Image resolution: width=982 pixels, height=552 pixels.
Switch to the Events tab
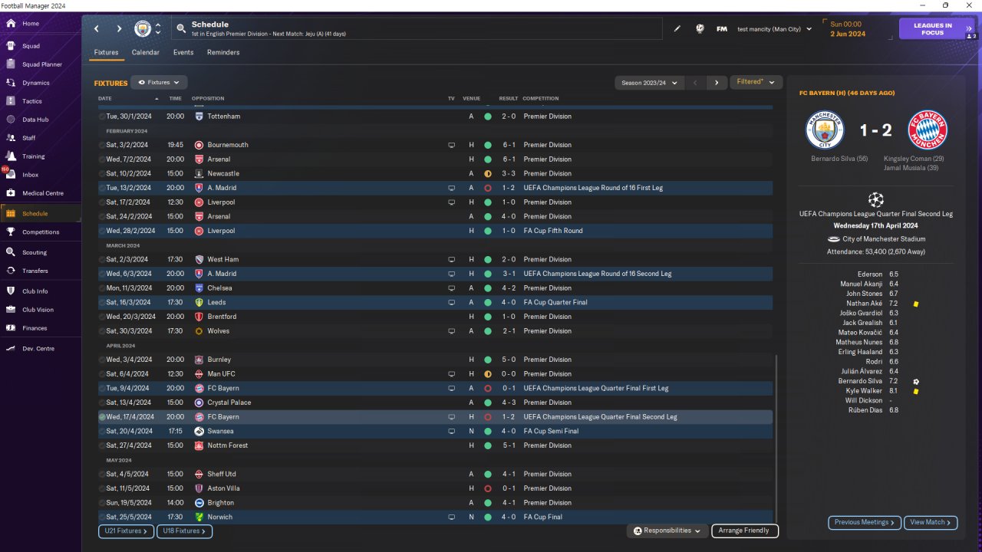point(183,53)
